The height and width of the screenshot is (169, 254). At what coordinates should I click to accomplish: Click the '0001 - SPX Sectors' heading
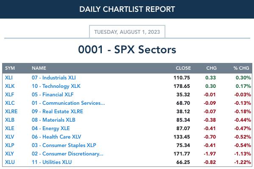click(x=127, y=49)
